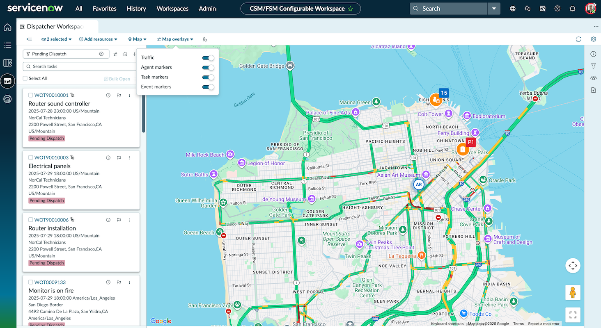Open work order WOT90010006 link

[x=51, y=220]
